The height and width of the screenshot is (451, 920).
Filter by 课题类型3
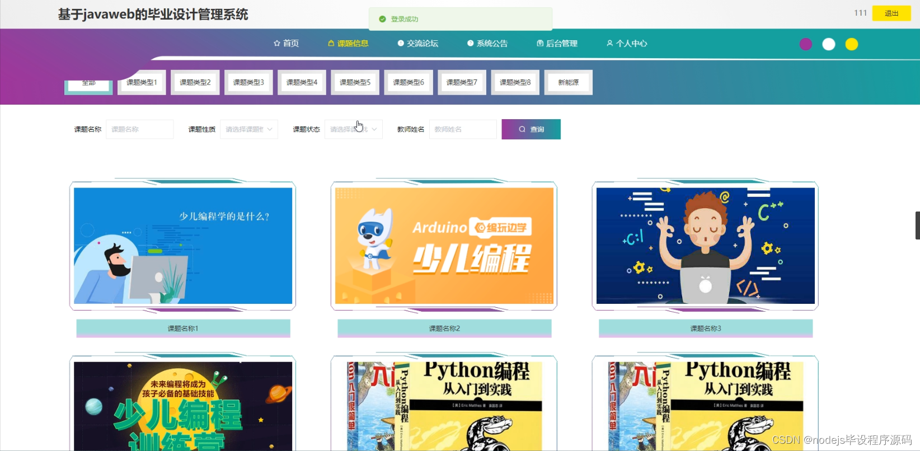[248, 82]
